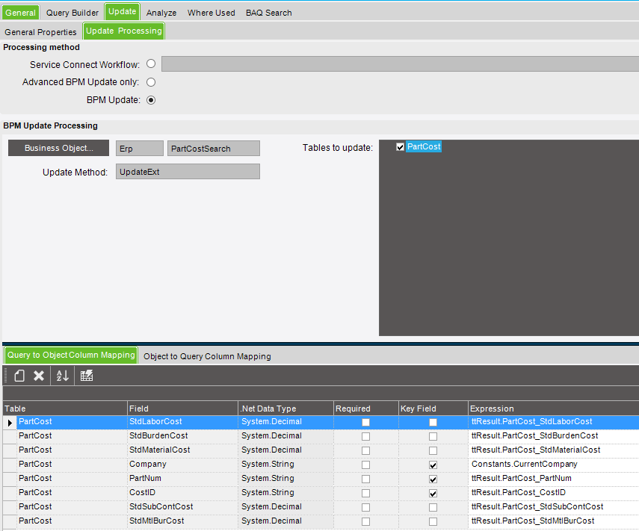
Task: Switch to General Properties sub-tab
Action: (40, 32)
